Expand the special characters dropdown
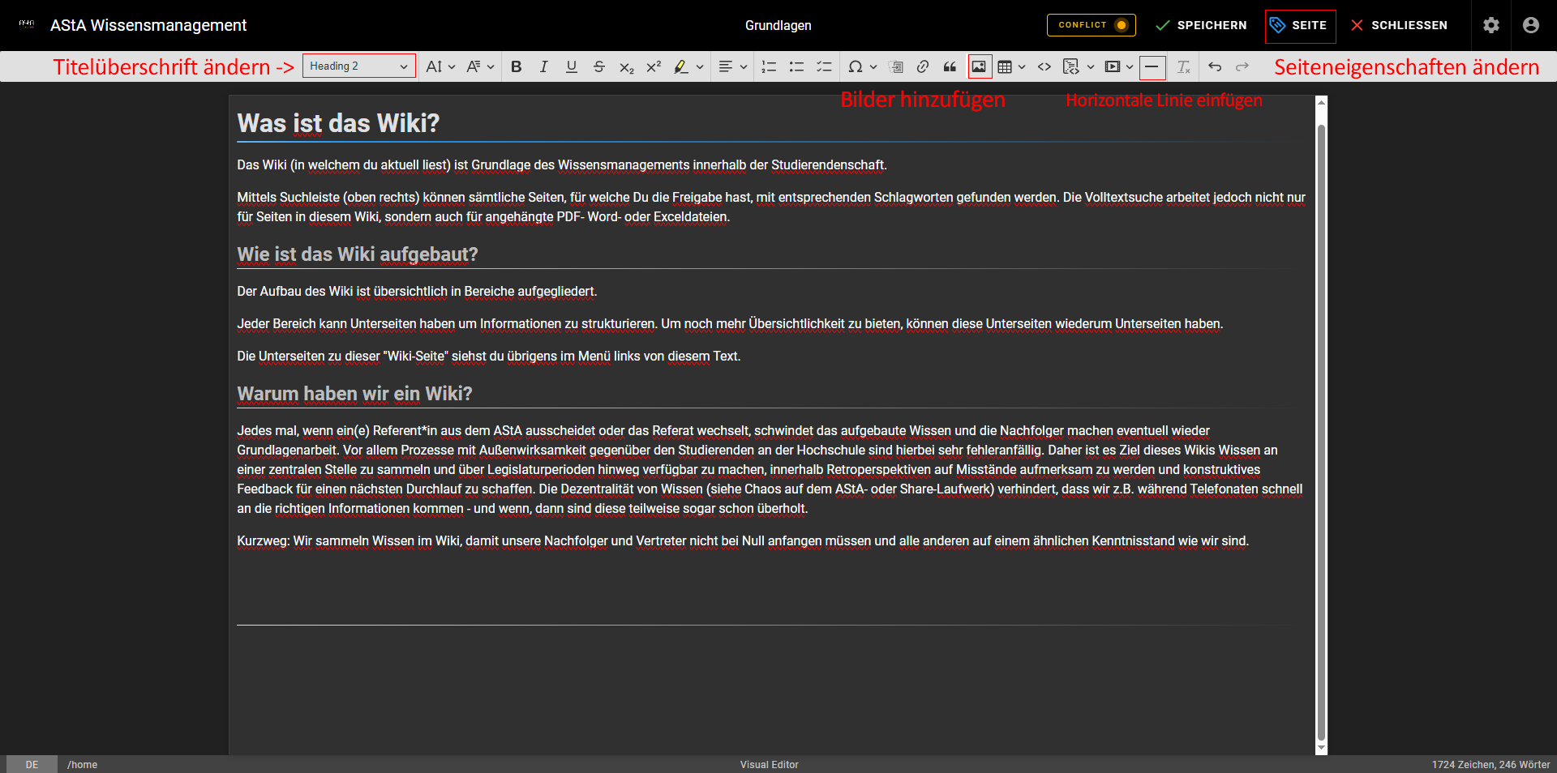This screenshot has height=773, width=1557. click(873, 66)
